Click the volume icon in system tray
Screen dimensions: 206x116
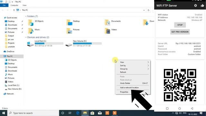(180, 113)
